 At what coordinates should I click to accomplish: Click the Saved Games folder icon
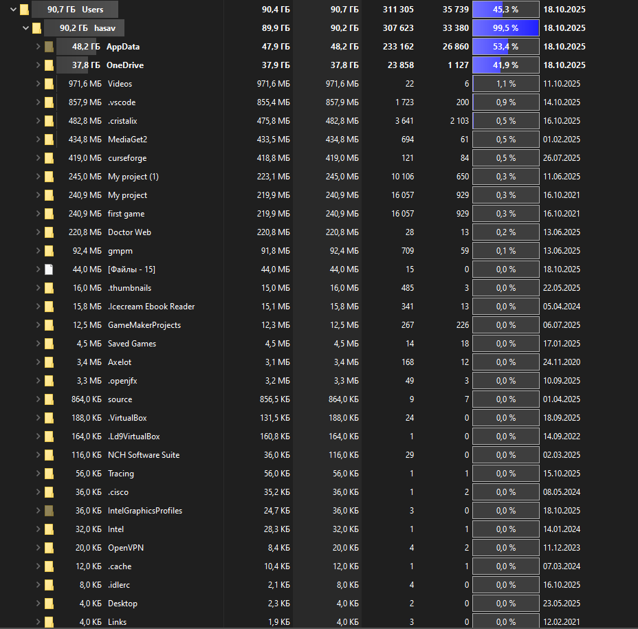[49, 344]
